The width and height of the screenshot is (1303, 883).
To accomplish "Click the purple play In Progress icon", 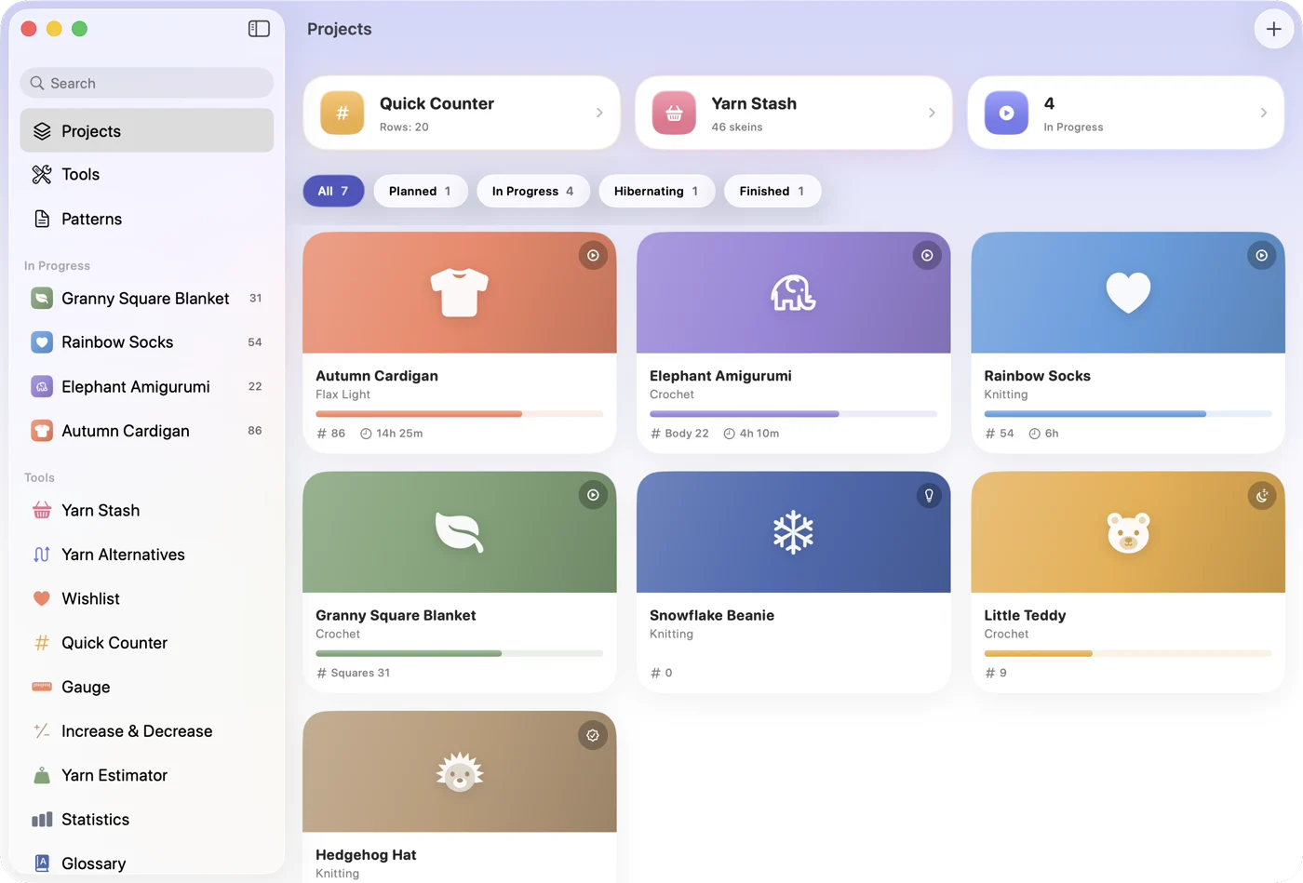I will [x=1006, y=113].
